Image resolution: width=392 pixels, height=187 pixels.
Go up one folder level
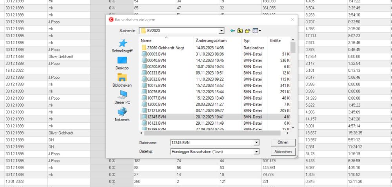point(240,31)
